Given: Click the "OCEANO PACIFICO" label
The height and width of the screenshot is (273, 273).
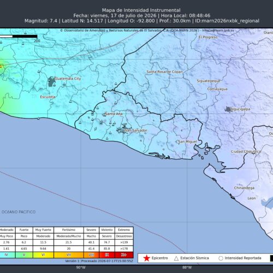Looking at the screenshot, I should [x=19, y=212].
